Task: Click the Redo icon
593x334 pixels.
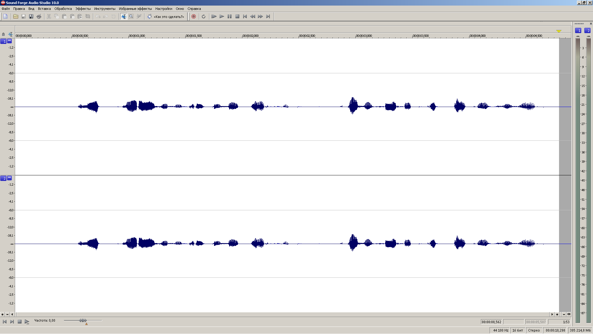Action: 106,16
